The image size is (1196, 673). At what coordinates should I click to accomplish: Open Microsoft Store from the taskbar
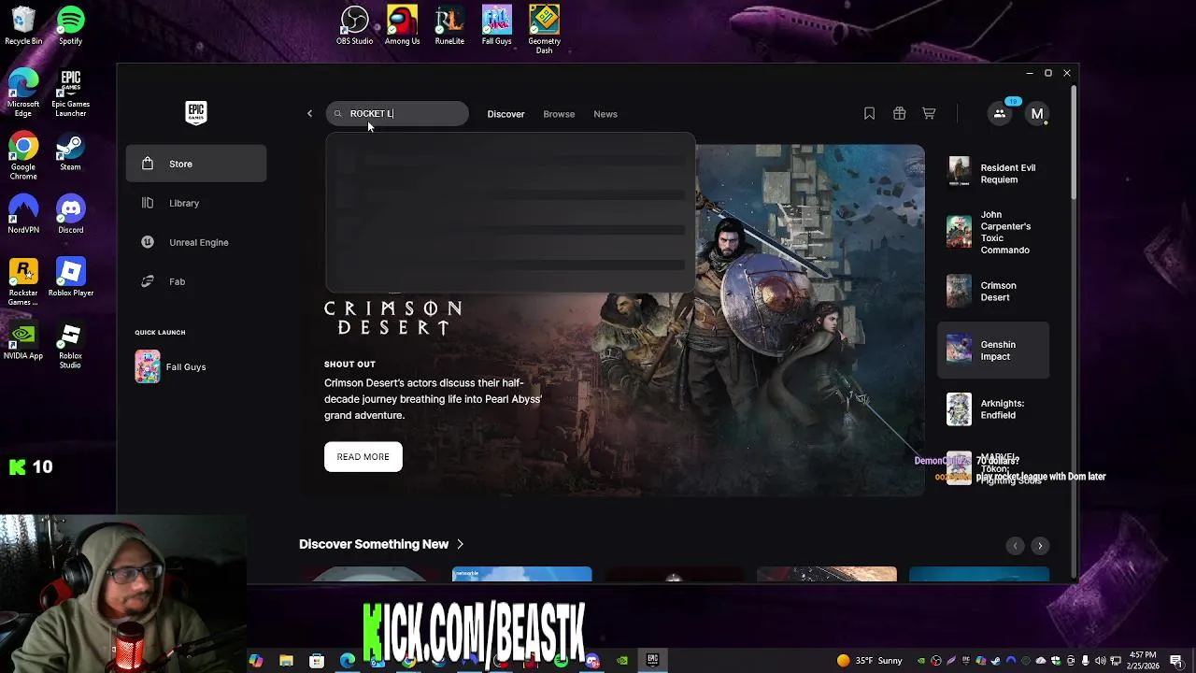[x=317, y=661]
